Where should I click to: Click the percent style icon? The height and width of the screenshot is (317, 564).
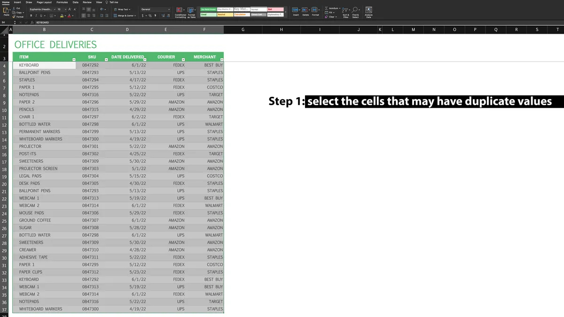(149, 15)
